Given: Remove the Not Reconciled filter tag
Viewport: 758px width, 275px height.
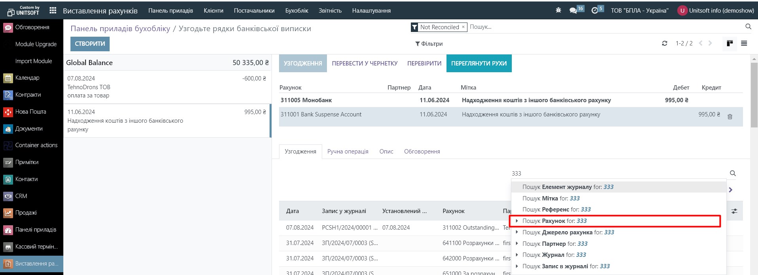Looking at the screenshot, I should (x=463, y=27).
